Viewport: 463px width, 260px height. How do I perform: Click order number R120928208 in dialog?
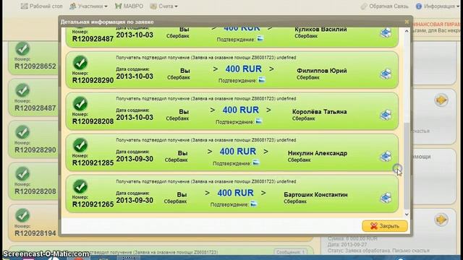click(x=93, y=121)
